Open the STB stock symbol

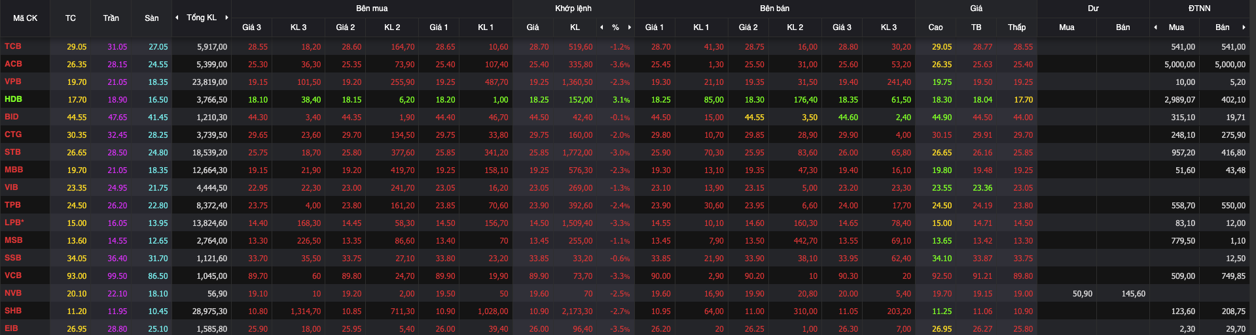pyautogui.click(x=13, y=152)
